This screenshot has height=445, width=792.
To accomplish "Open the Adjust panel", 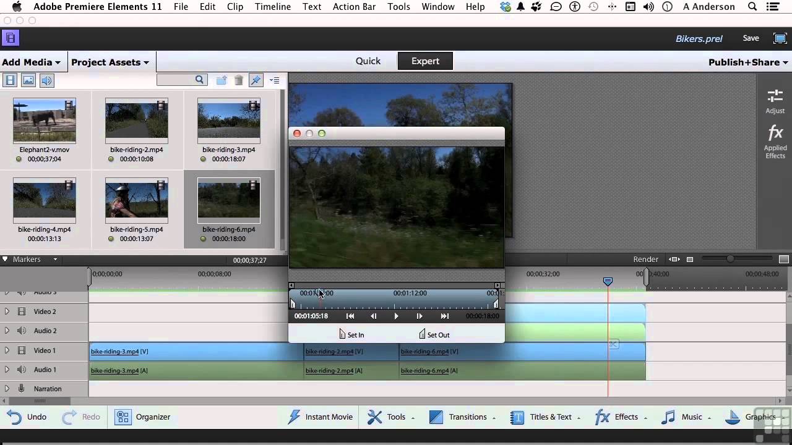I will pyautogui.click(x=775, y=102).
